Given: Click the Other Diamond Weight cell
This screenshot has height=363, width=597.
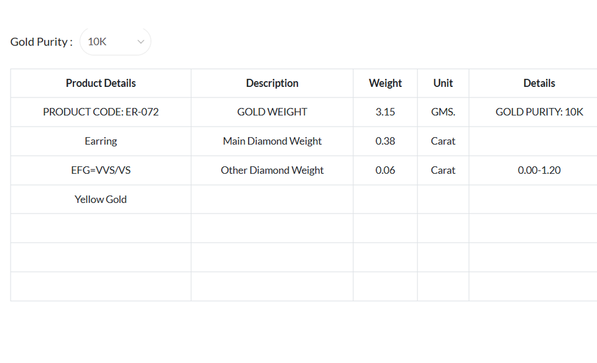Looking at the screenshot, I should pos(272,170).
